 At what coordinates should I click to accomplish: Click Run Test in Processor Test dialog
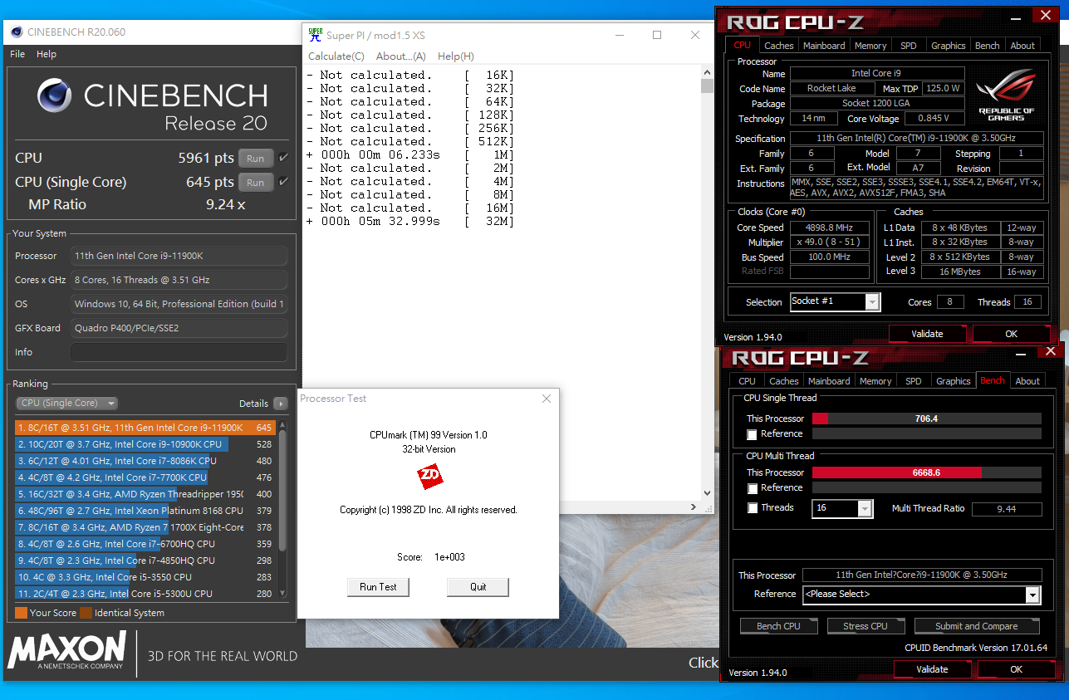378,587
